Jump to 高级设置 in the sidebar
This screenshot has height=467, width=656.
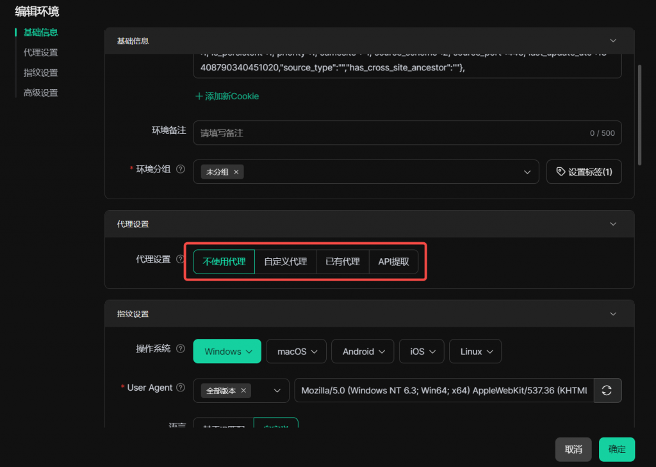click(x=40, y=93)
